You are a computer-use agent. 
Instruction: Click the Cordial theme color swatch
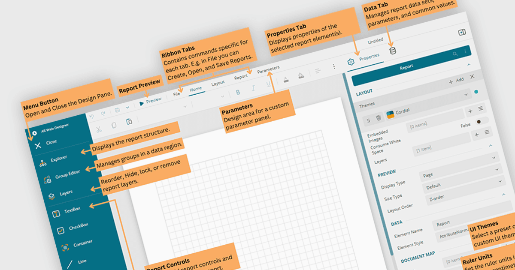pos(390,114)
